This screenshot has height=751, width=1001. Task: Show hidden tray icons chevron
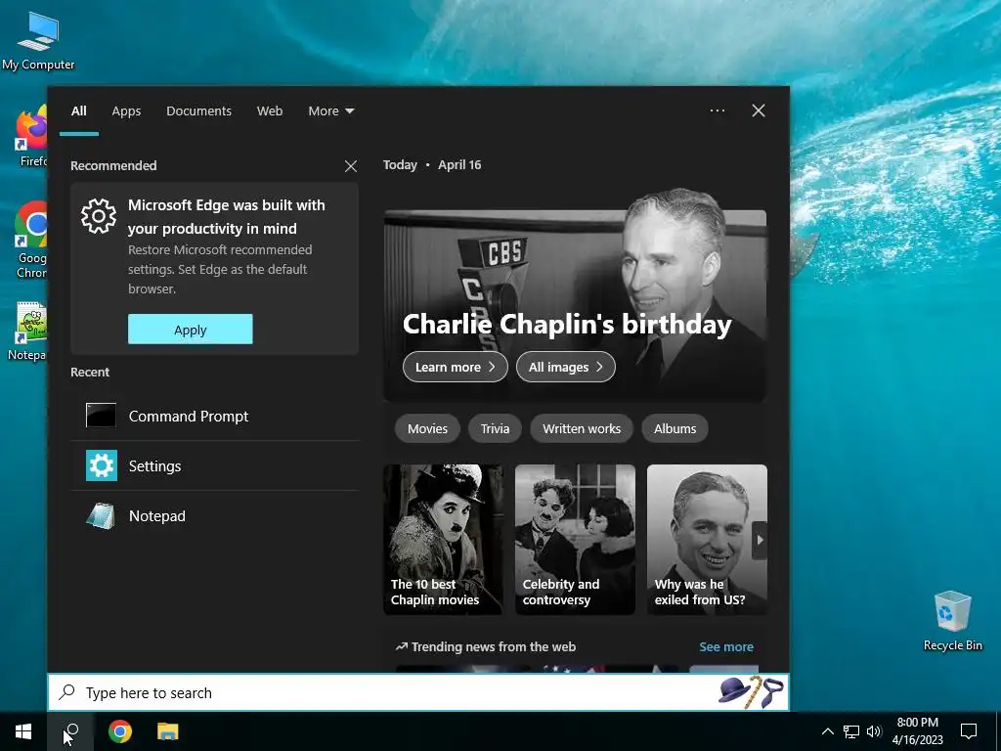point(827,731)
